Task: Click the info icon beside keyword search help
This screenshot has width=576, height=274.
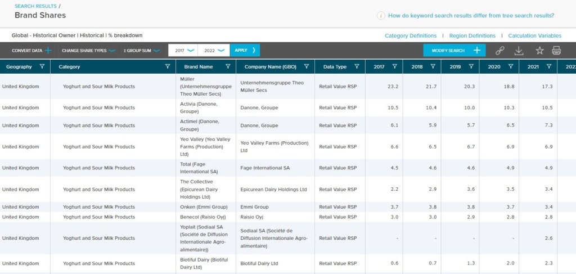Action: [381, 16]
